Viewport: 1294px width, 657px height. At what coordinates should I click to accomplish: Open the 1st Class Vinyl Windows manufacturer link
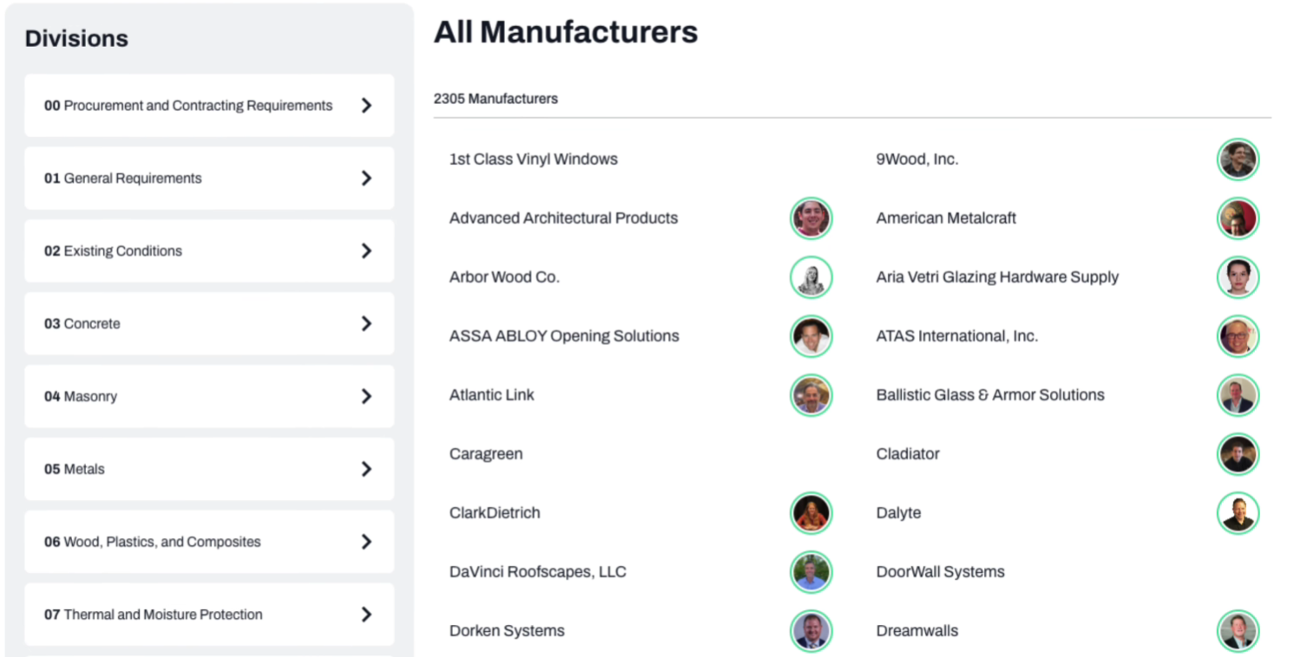pyautogui.click(x=533, y=159)
